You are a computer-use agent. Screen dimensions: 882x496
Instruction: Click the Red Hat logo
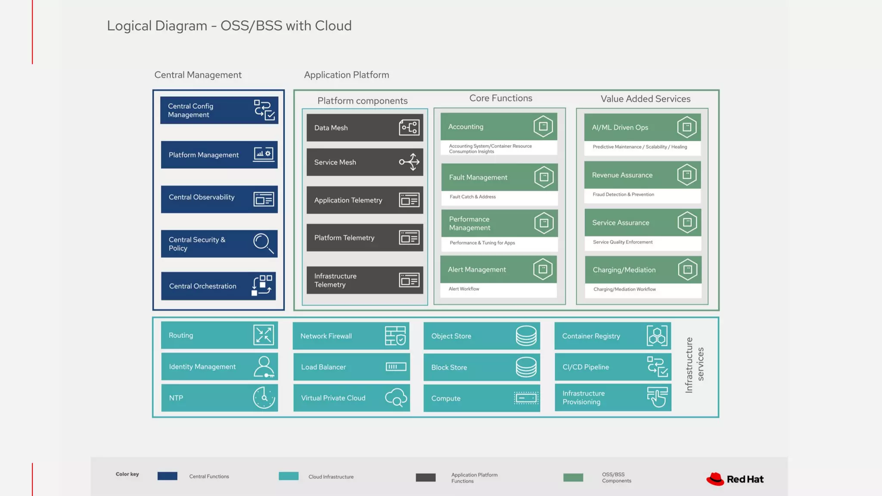coord(735,479)
